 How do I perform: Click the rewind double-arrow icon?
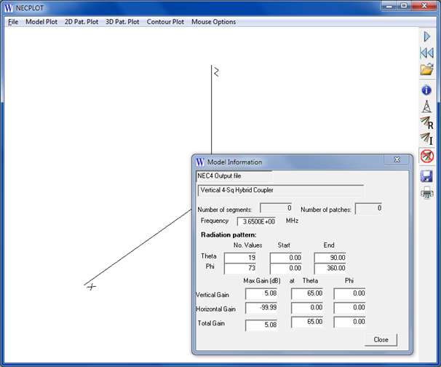tap(427, 53)
